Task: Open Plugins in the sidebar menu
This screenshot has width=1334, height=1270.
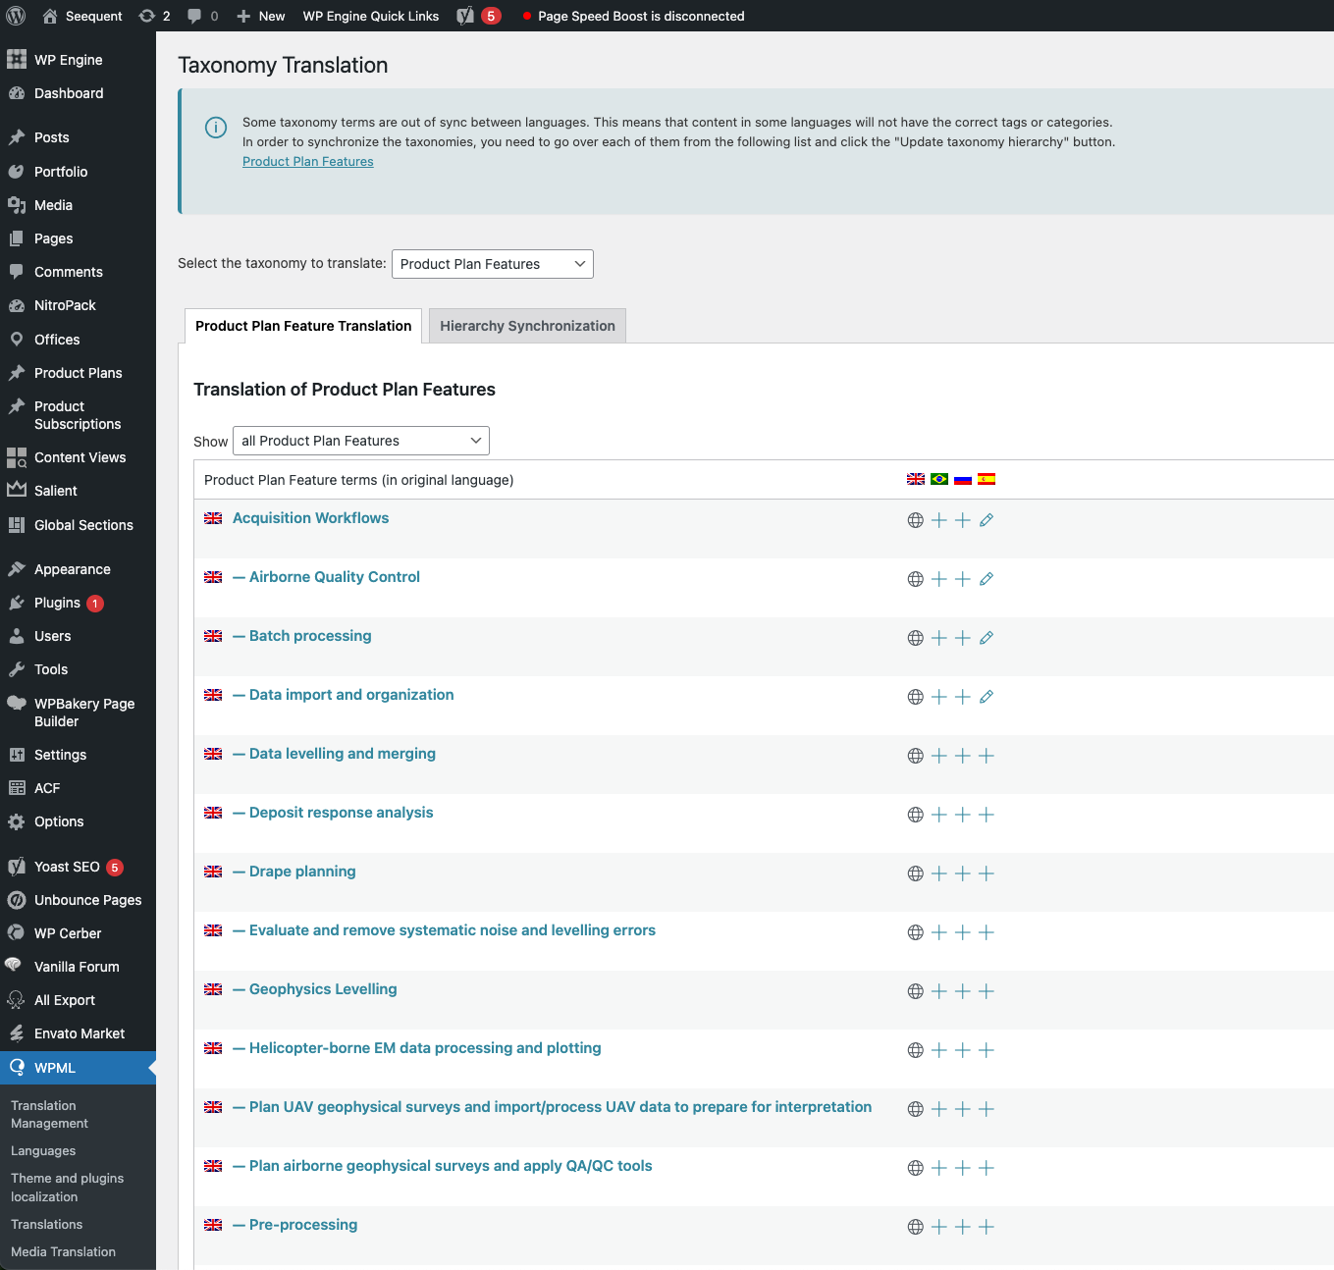Action: pyautogui.click(x=57, y=603)
